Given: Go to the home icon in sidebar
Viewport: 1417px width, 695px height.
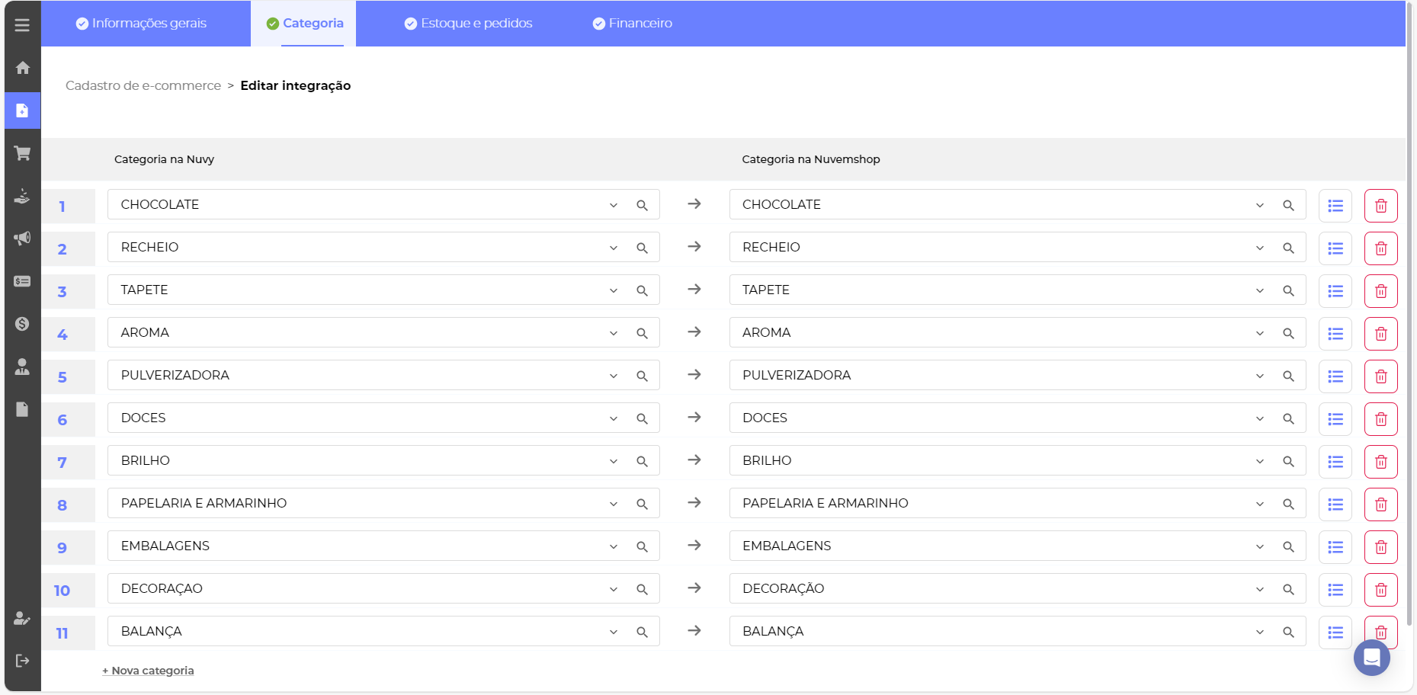Looking at the screenshot, I should coord(22,68).
